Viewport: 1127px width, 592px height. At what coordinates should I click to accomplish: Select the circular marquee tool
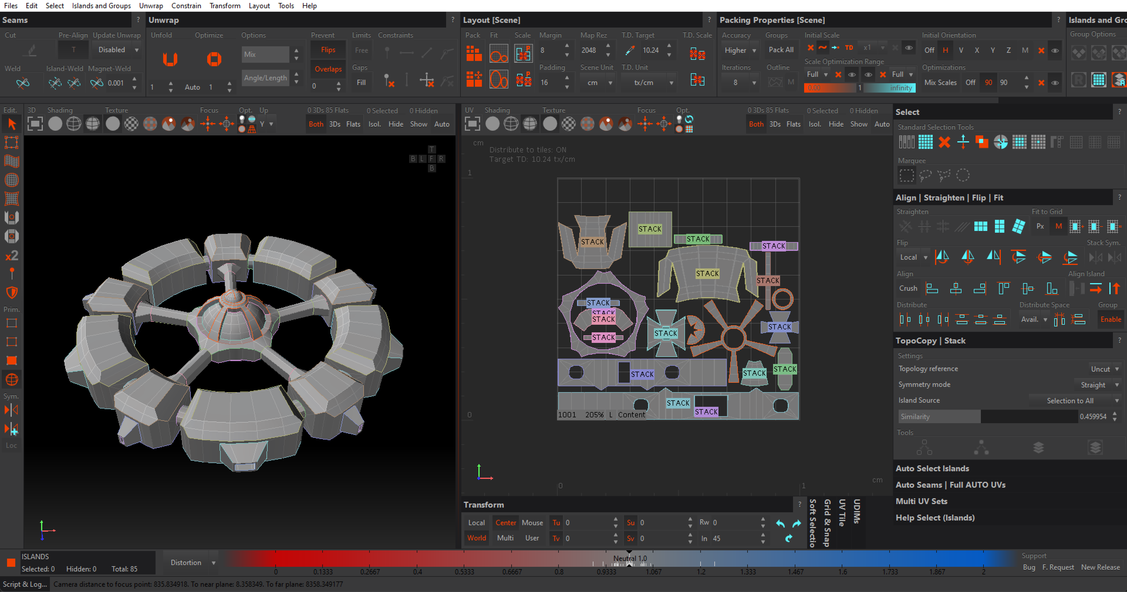[963, 175]
